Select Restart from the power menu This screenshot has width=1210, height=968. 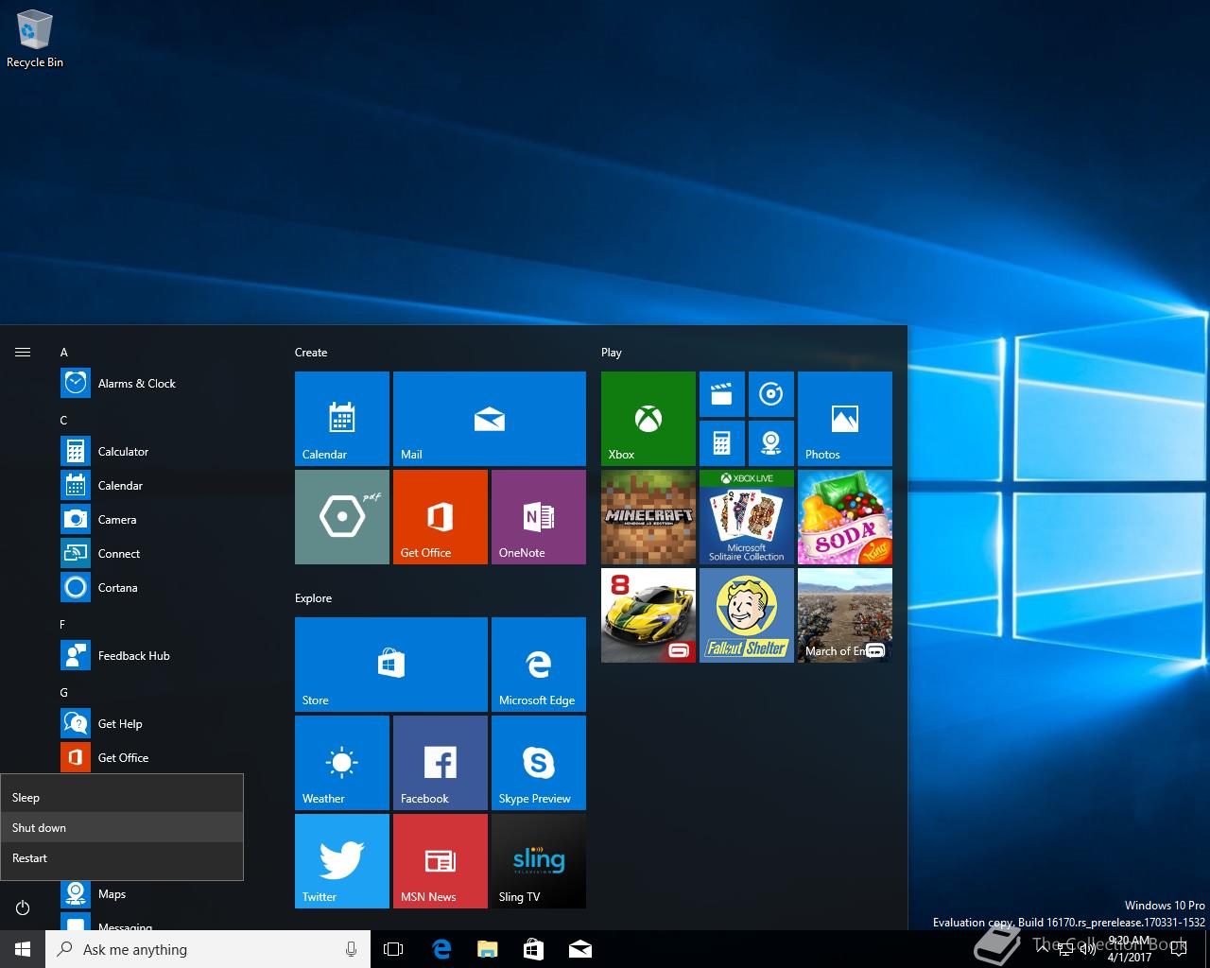click(x=122, y=857)
